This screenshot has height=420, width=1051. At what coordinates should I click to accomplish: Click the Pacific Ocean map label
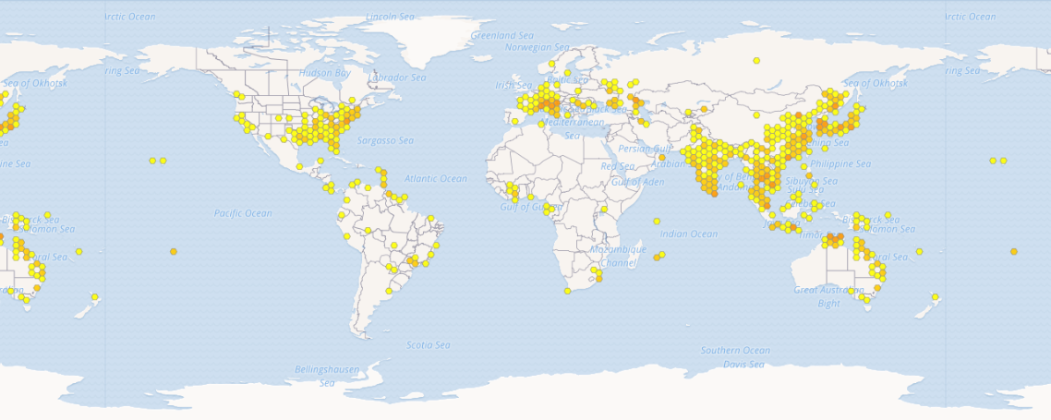(x=243, y=213)
